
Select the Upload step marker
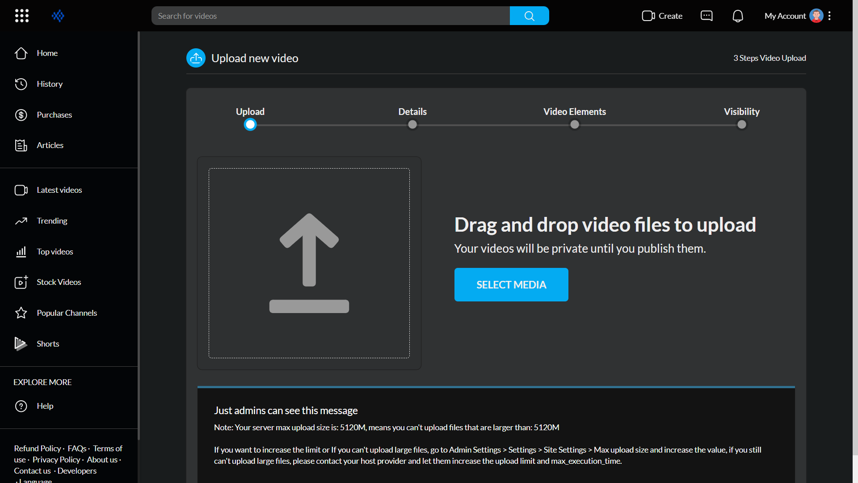coord(250,125)
